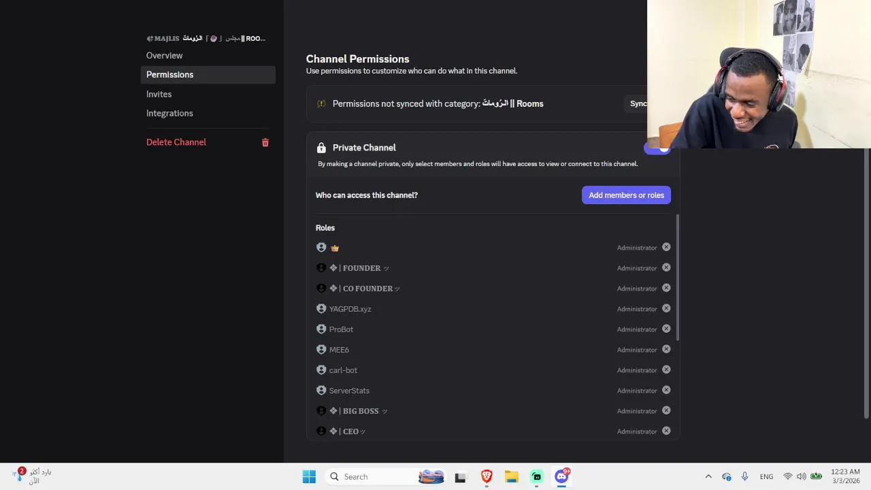The height and width of the screenshot is (490, 871).
Task: Open the Windows Start menu
Action: tap(309, 476)
